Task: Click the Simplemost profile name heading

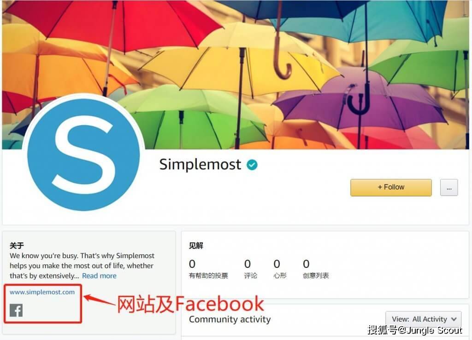Action: coord(200,165)
